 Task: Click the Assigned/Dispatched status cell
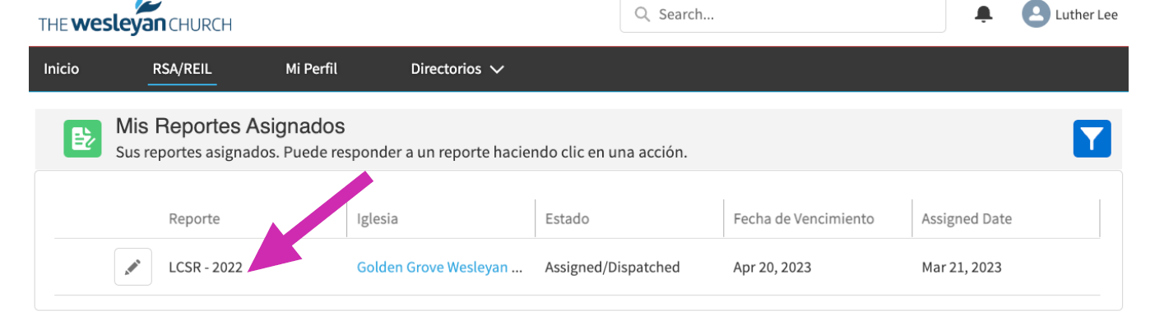point(612,268)
